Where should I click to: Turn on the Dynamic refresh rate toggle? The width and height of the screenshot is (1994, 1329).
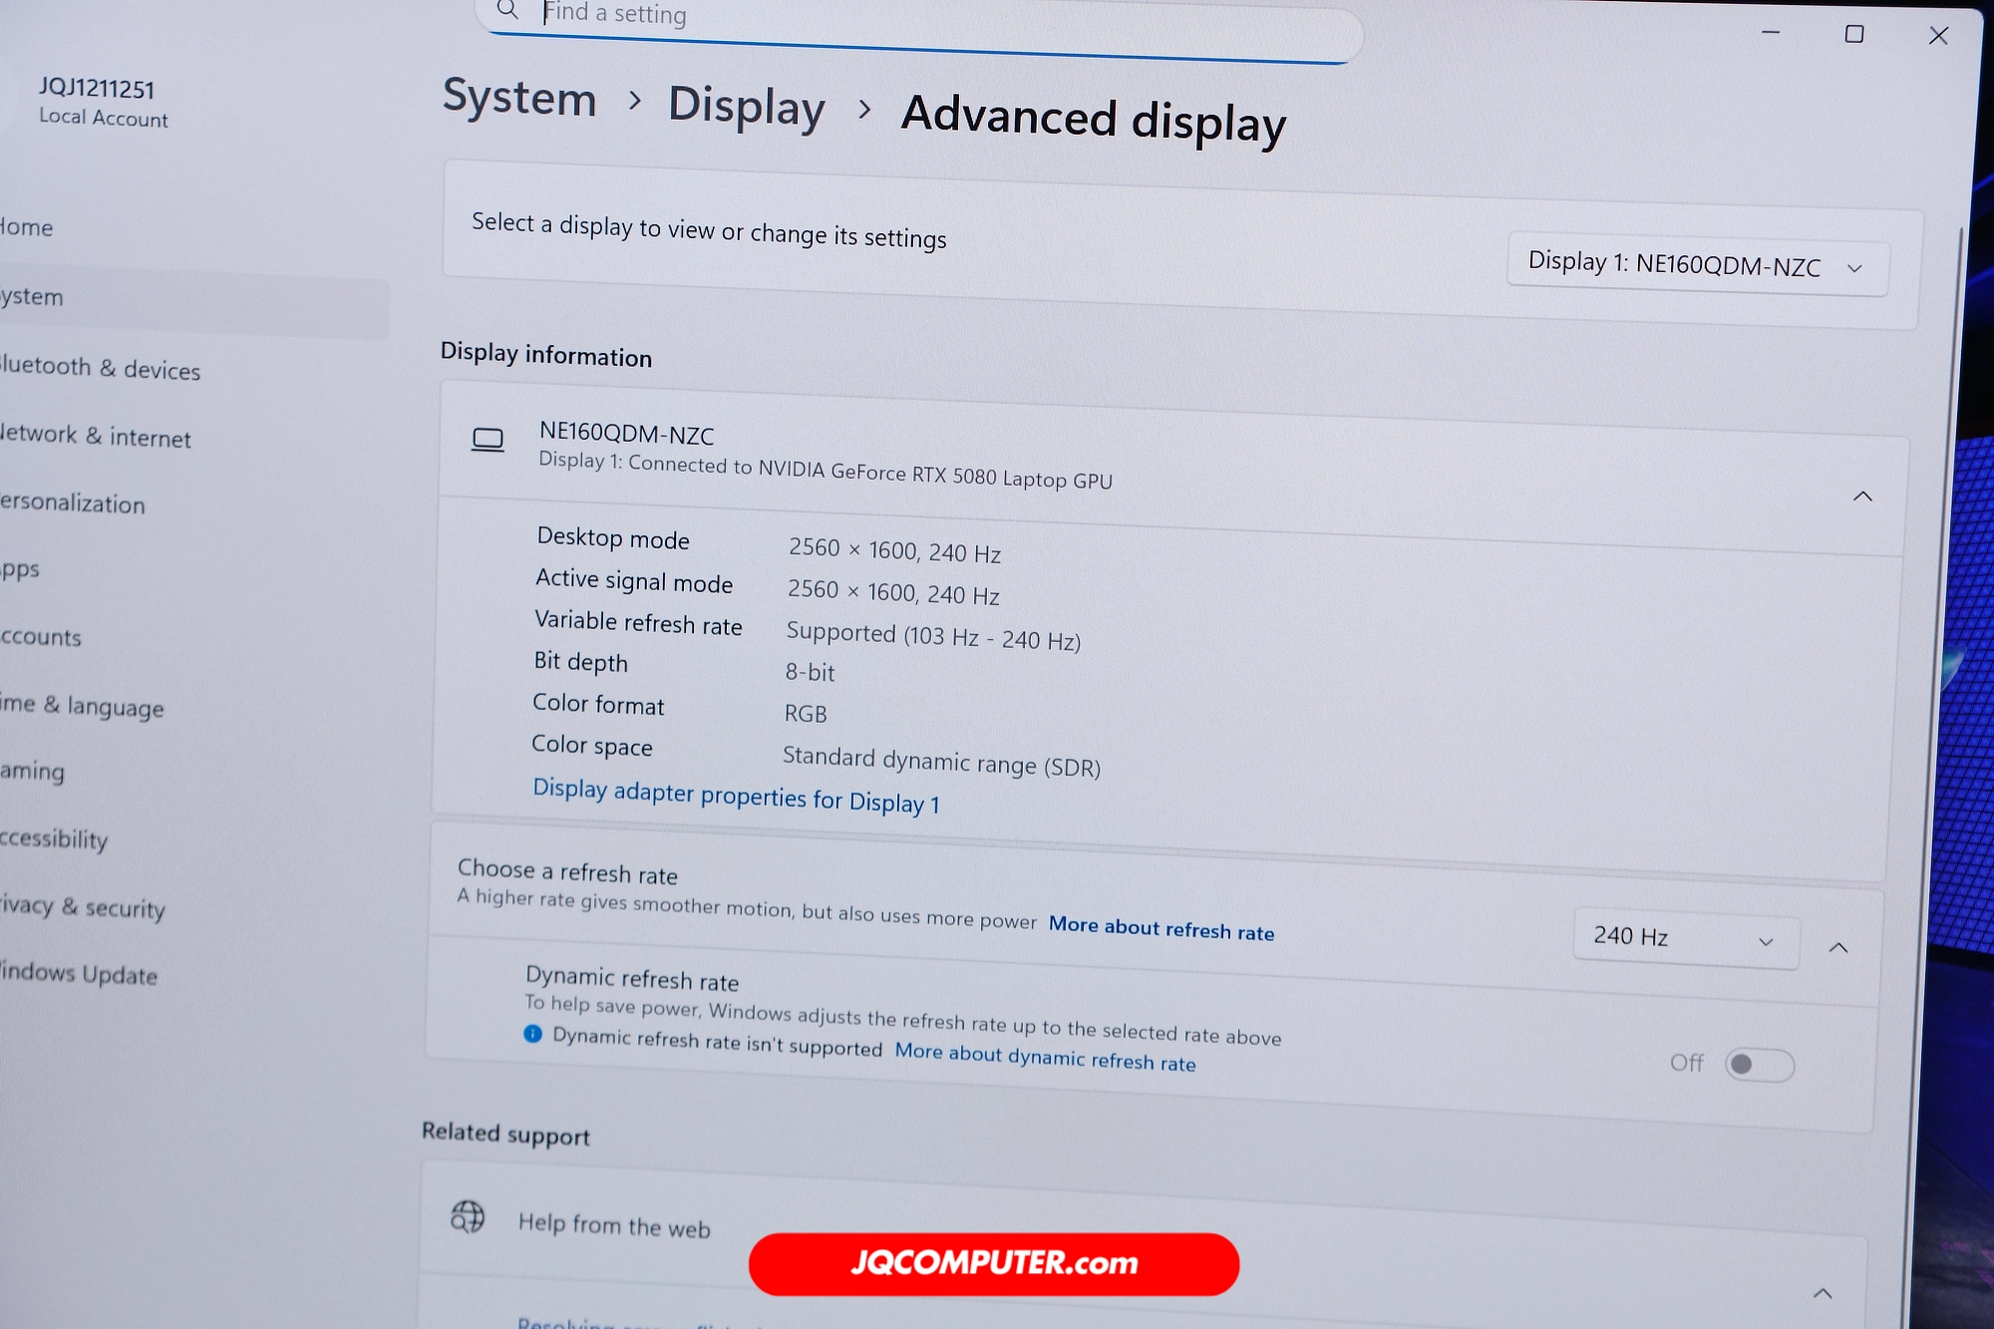(x=1759, y=1065)
